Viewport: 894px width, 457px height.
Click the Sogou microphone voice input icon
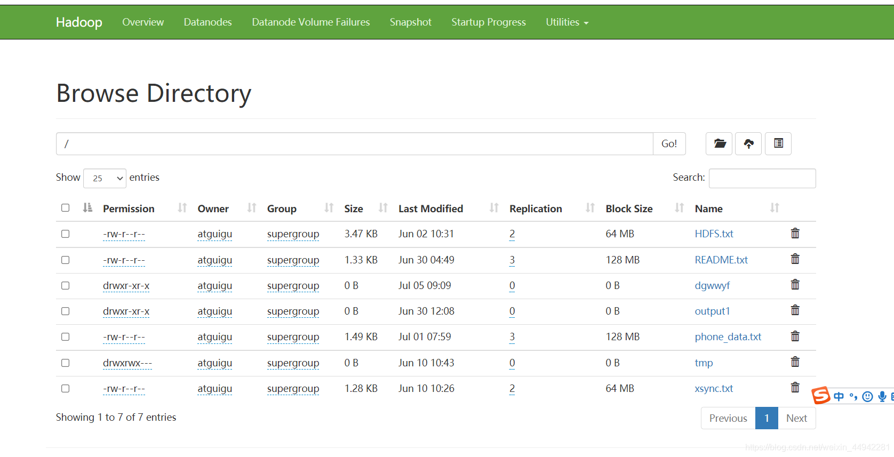pos(882,397)
